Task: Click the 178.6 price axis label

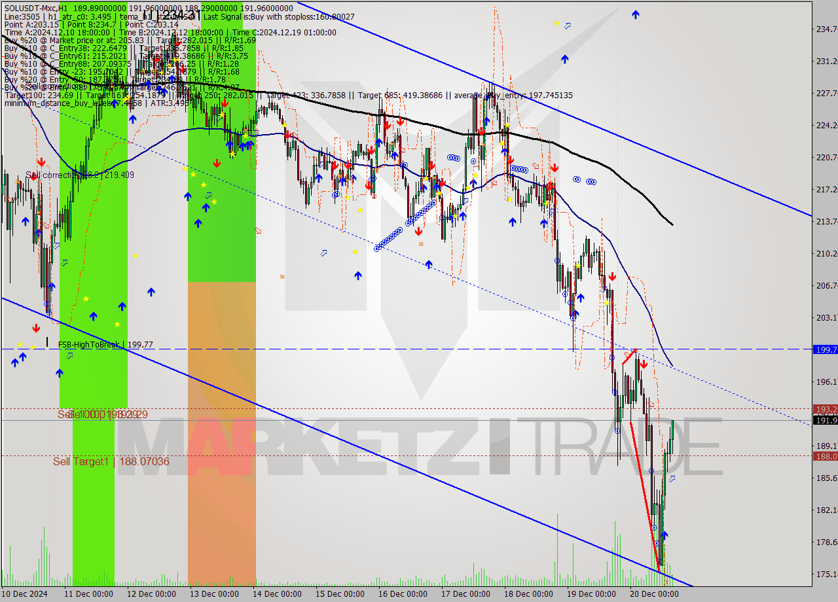Action: coord(826,542)
